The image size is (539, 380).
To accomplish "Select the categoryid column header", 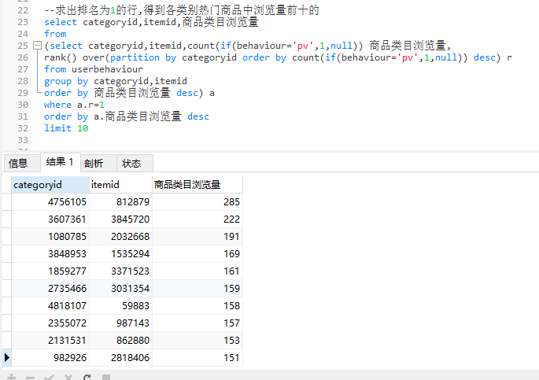I will (x=50, y=185).
